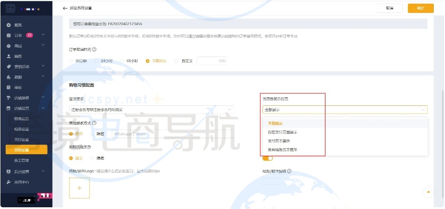445x209 pixels.
Task: Click the 订单 orders icon in the sidebar
Action: 9,35
